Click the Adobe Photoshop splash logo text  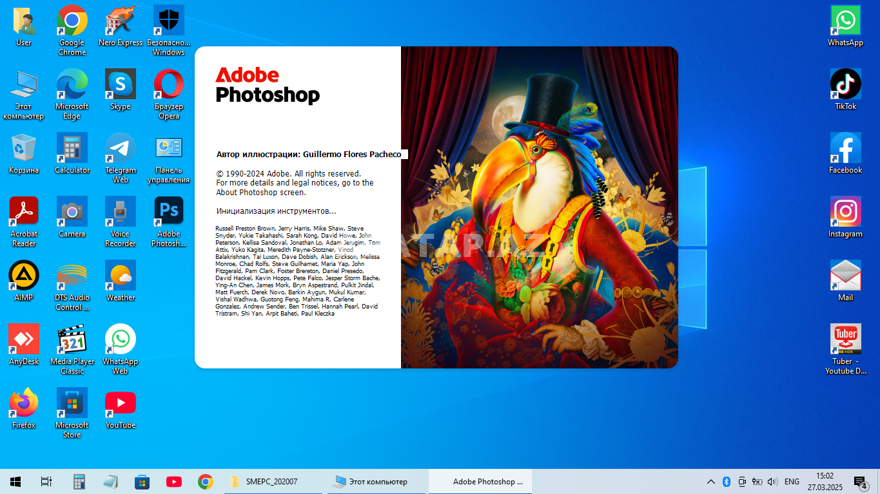click(x=268, y=85)
